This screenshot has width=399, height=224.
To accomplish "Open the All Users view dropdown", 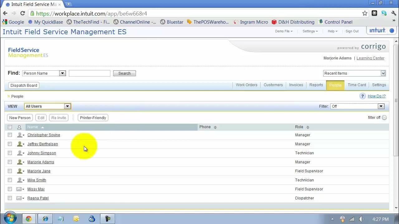I will tap(47, 106).
